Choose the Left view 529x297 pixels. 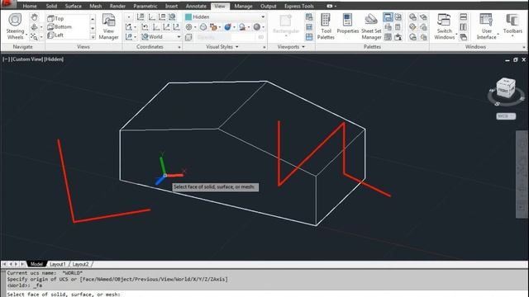pyautogui.click(x=55, y=35)
